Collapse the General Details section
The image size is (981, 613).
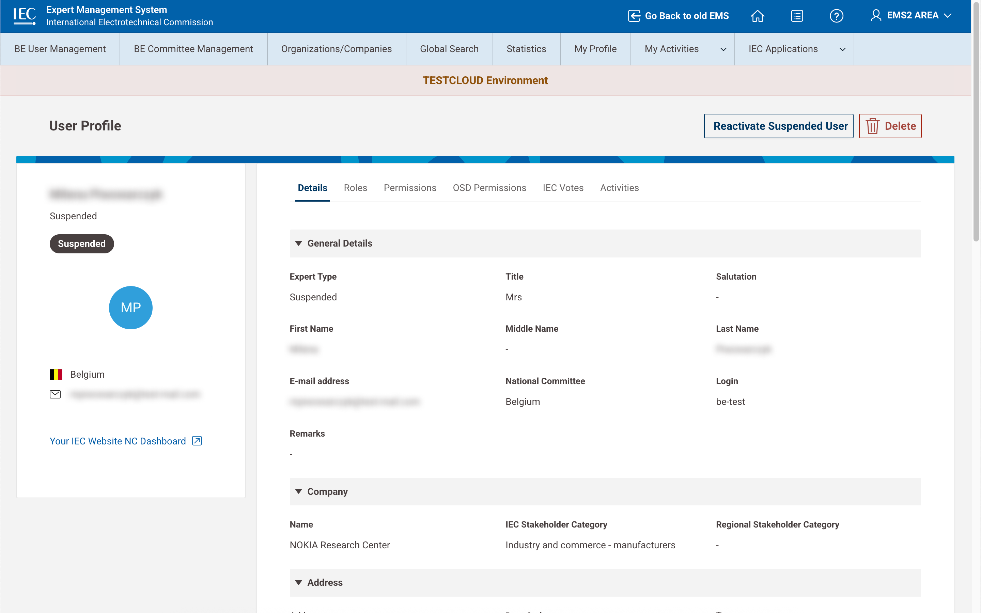click(299, 243)
